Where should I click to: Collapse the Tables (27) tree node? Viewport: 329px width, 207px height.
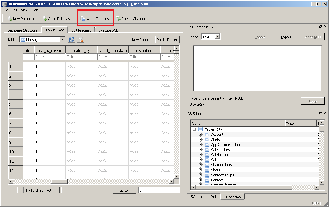click(x=194, y=129)
